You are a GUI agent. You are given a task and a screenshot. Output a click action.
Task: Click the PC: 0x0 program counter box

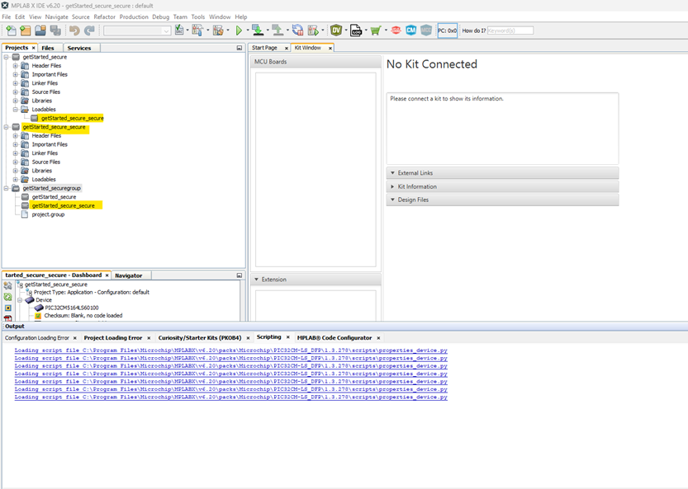(447, 31)
